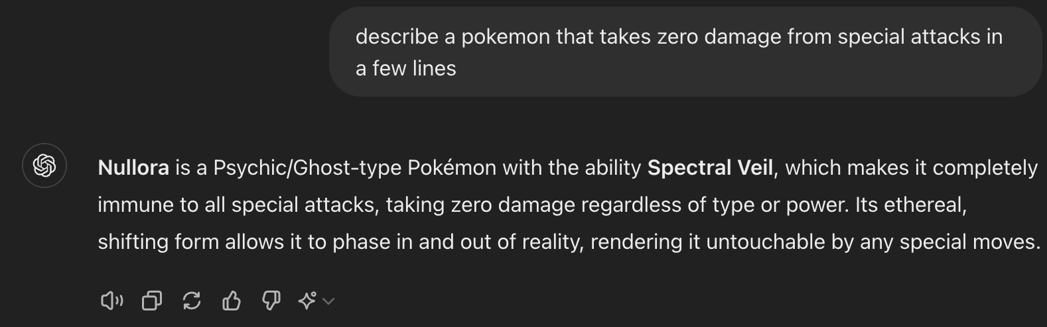This screenshot has height=327, width=1047.
Task: Click the bold name "Nullora"
Action: [133, 167]
